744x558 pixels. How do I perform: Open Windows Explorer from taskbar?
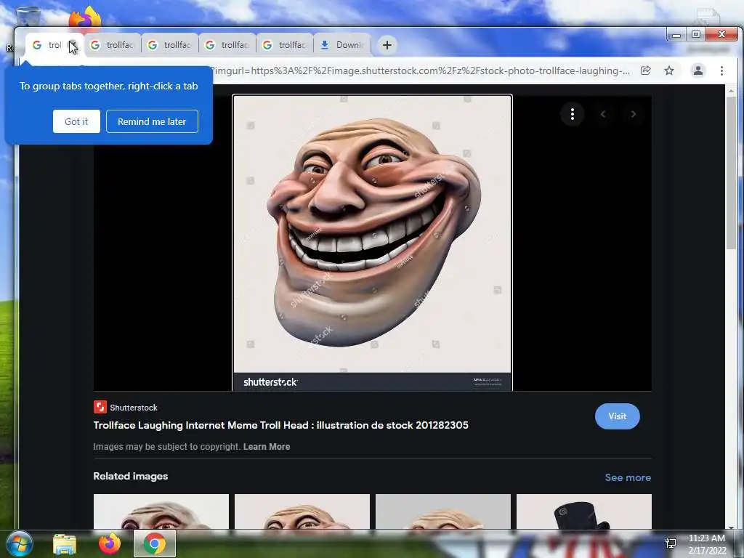pyautogui.click(x=65, y=544)
